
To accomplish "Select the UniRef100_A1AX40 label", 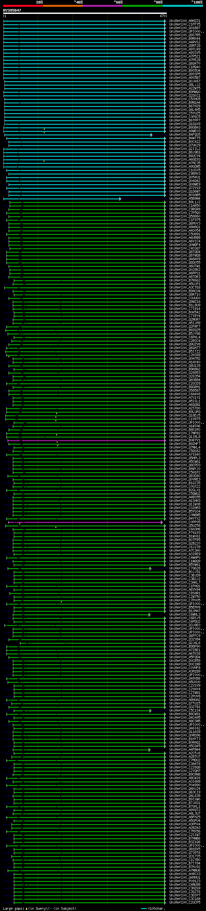I will point(184,362).
